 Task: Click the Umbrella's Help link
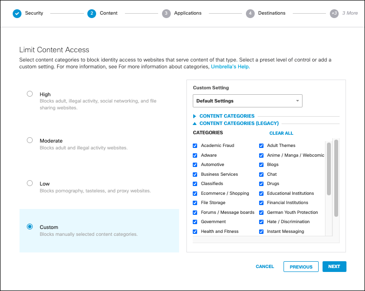tap(230, 66)
